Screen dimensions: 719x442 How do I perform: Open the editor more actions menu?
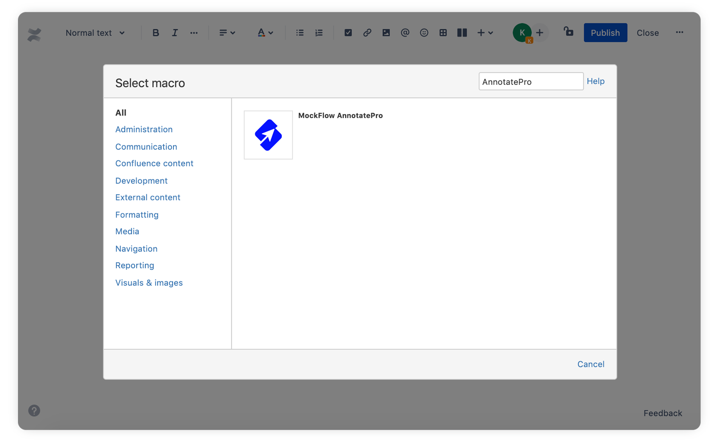[679, 32]
